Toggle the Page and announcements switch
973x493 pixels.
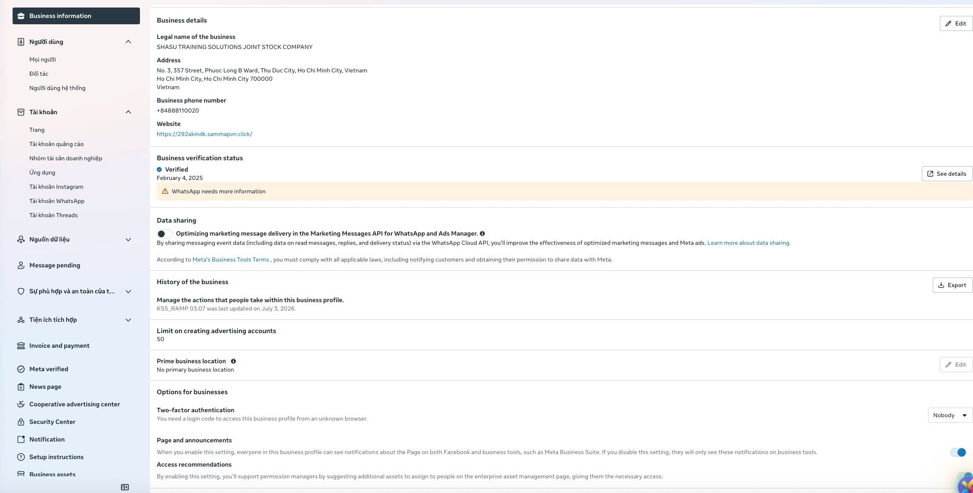pyautogui.click(x=958, y=452)
